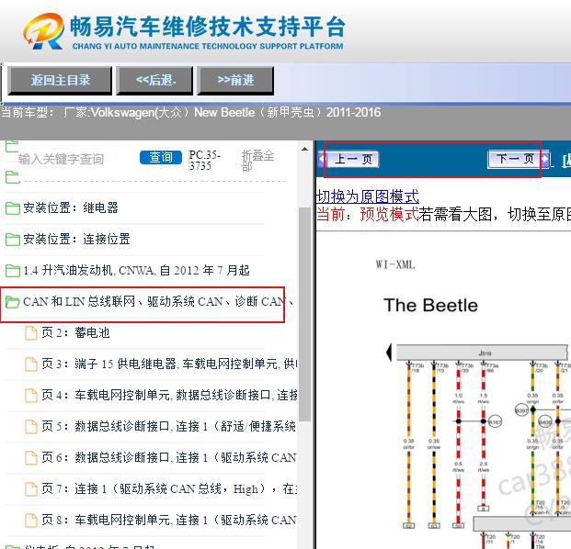Click the 当前：预览模式 status text
Viewport: 571px width, 549px height.
368,214
